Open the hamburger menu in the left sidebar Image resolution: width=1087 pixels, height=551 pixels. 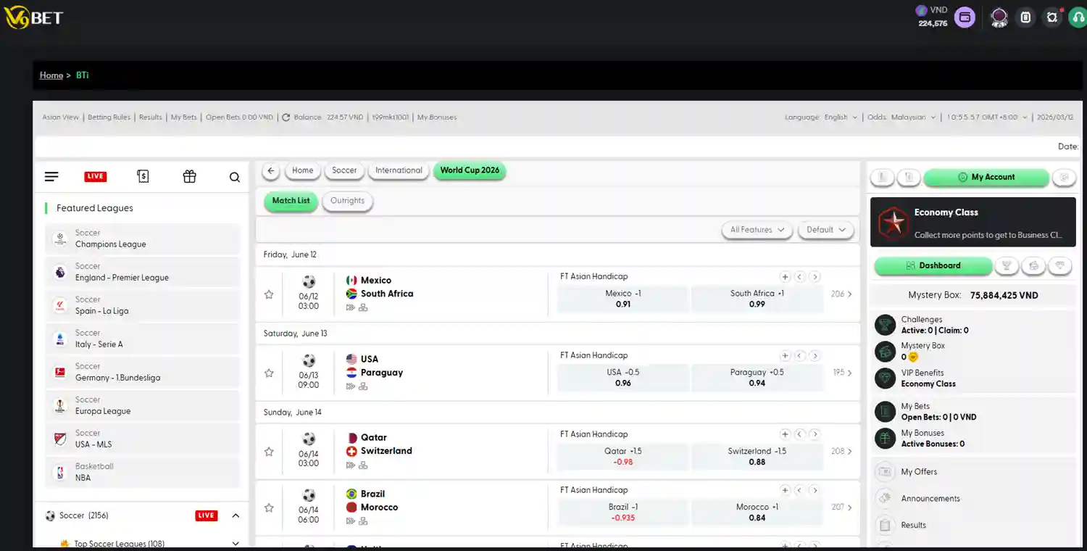51,176
